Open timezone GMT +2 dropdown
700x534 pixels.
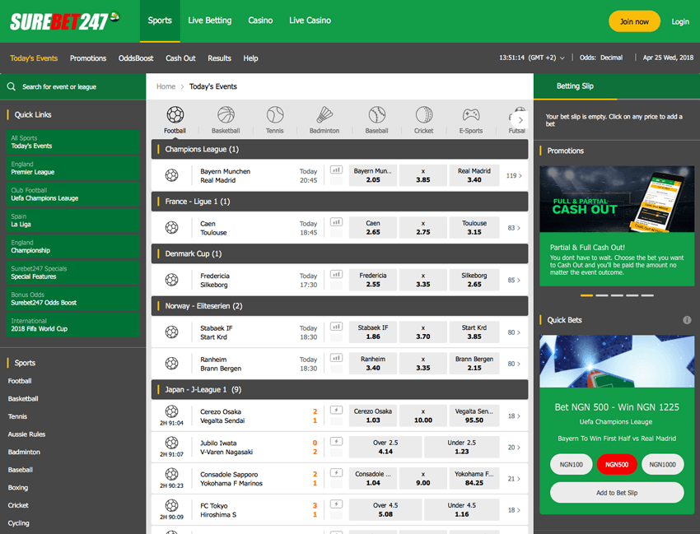tap(532, 58)
